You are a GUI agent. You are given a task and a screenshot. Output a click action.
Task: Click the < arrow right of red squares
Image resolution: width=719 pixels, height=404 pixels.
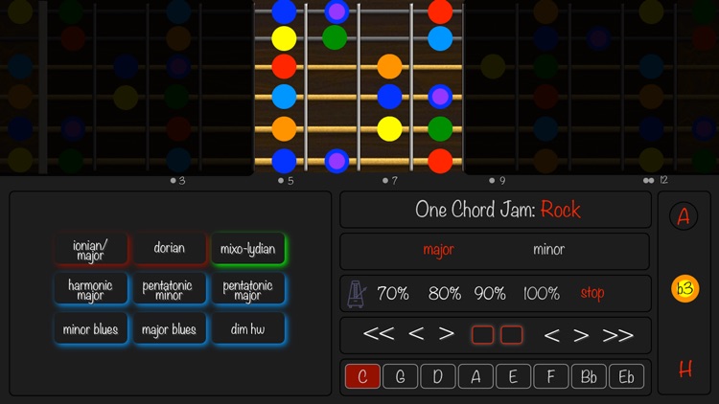(551, 335)
